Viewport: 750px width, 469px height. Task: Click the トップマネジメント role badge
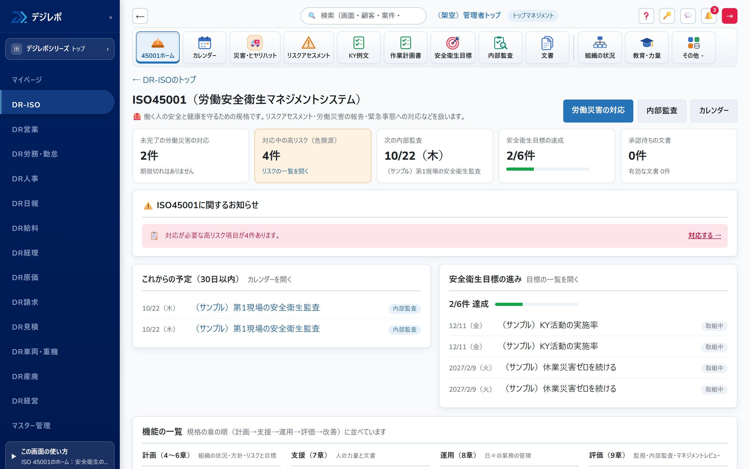coord(533,16)
